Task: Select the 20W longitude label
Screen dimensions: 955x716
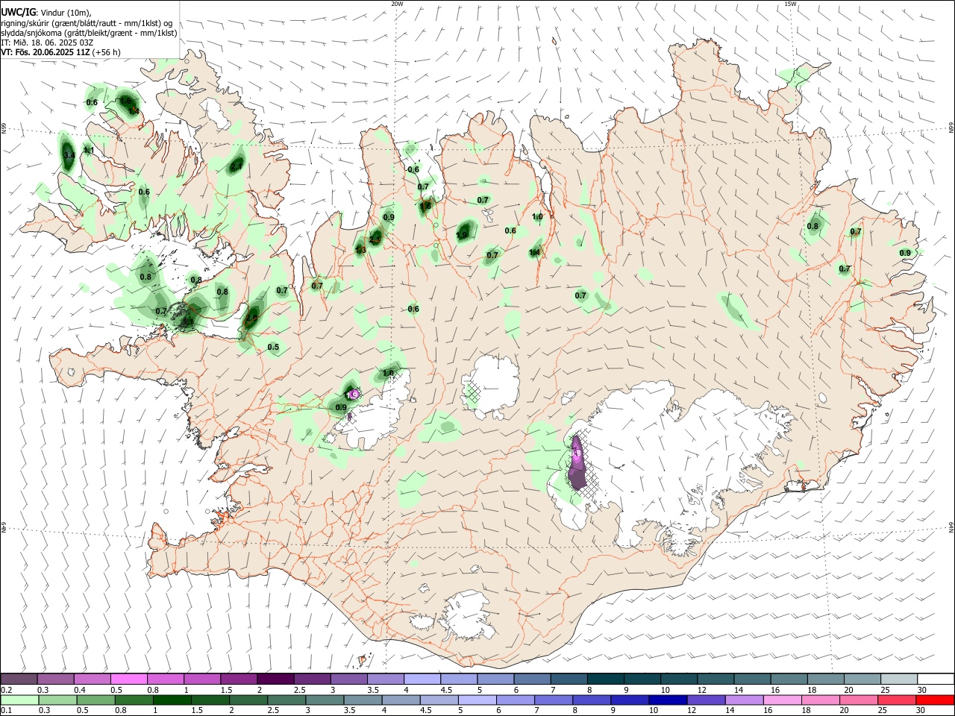Action: [397, 4]
